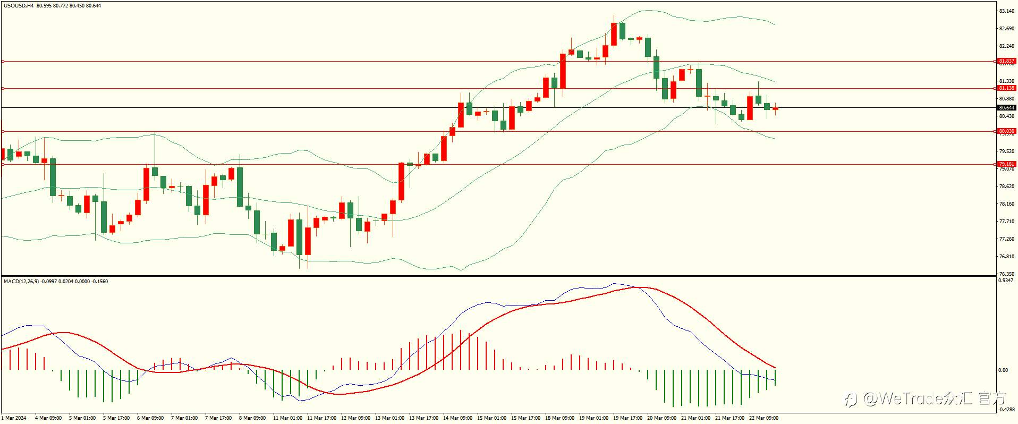
Task: Click the 77.710 price scale label
Action: pyautogui.click(x=1006, y=222)
